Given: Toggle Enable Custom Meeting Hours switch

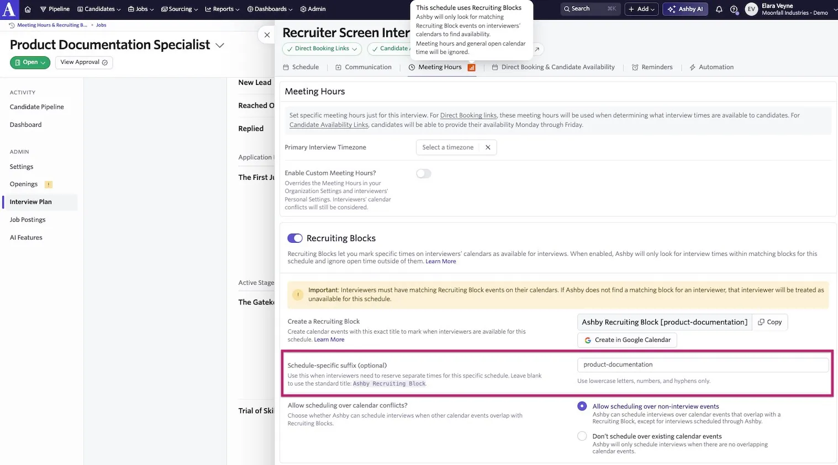Looking at the screenshot, I should pos(424,174).
